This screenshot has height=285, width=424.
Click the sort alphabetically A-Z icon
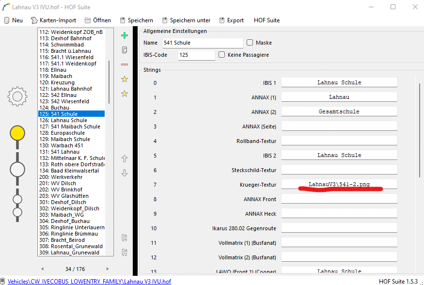coord(125,252)
